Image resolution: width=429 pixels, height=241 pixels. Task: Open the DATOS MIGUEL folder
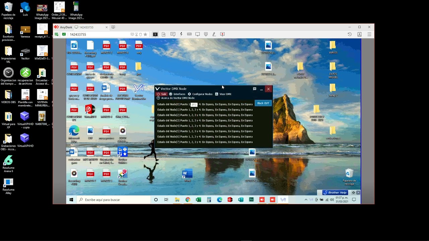pyautogui.click(x=333, y=70)
